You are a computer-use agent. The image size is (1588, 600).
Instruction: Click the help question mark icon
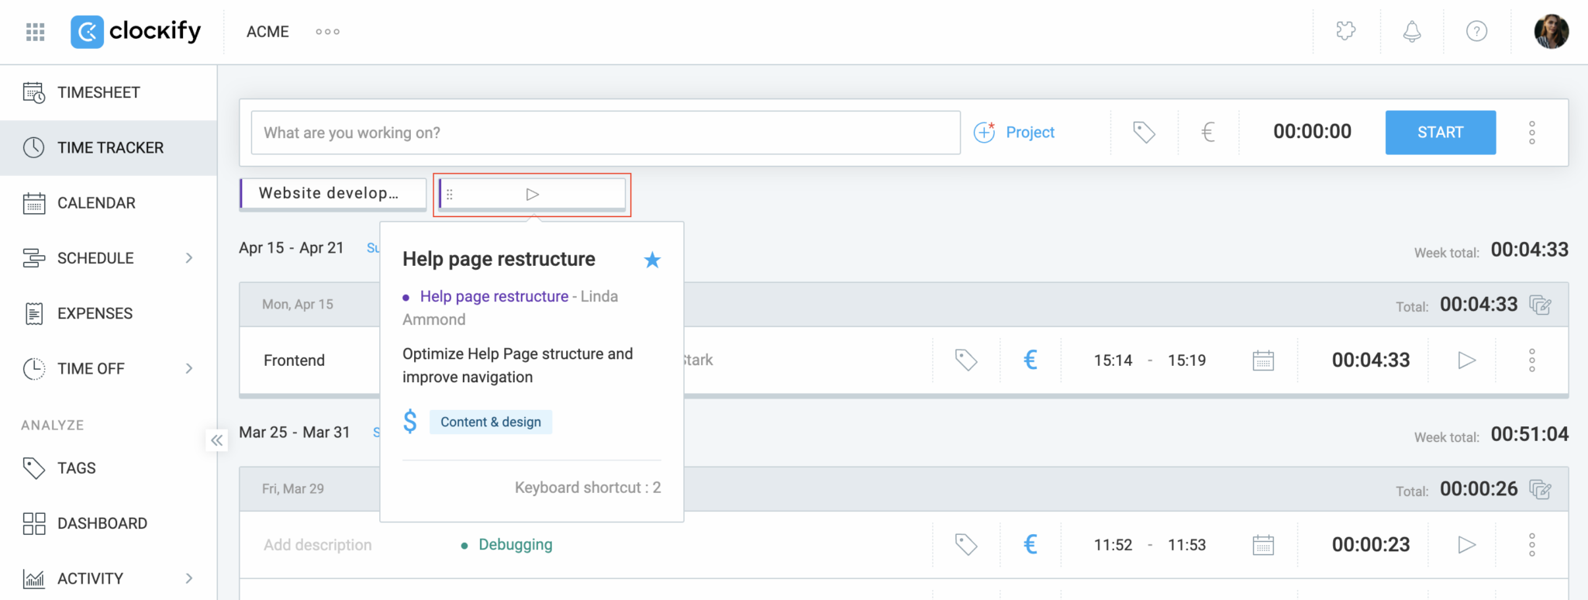click(x=1476, y=32)
